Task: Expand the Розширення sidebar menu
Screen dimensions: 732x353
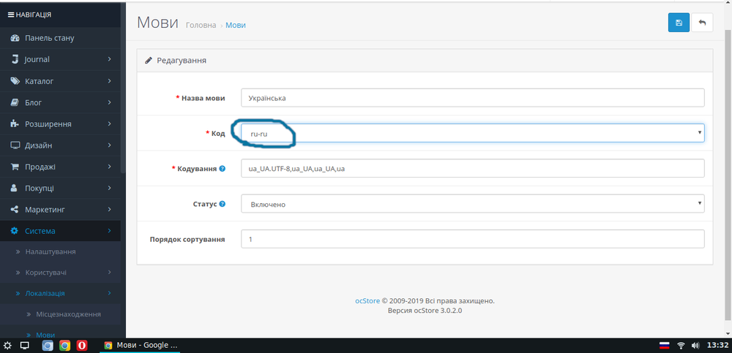Action: (61, 124)
